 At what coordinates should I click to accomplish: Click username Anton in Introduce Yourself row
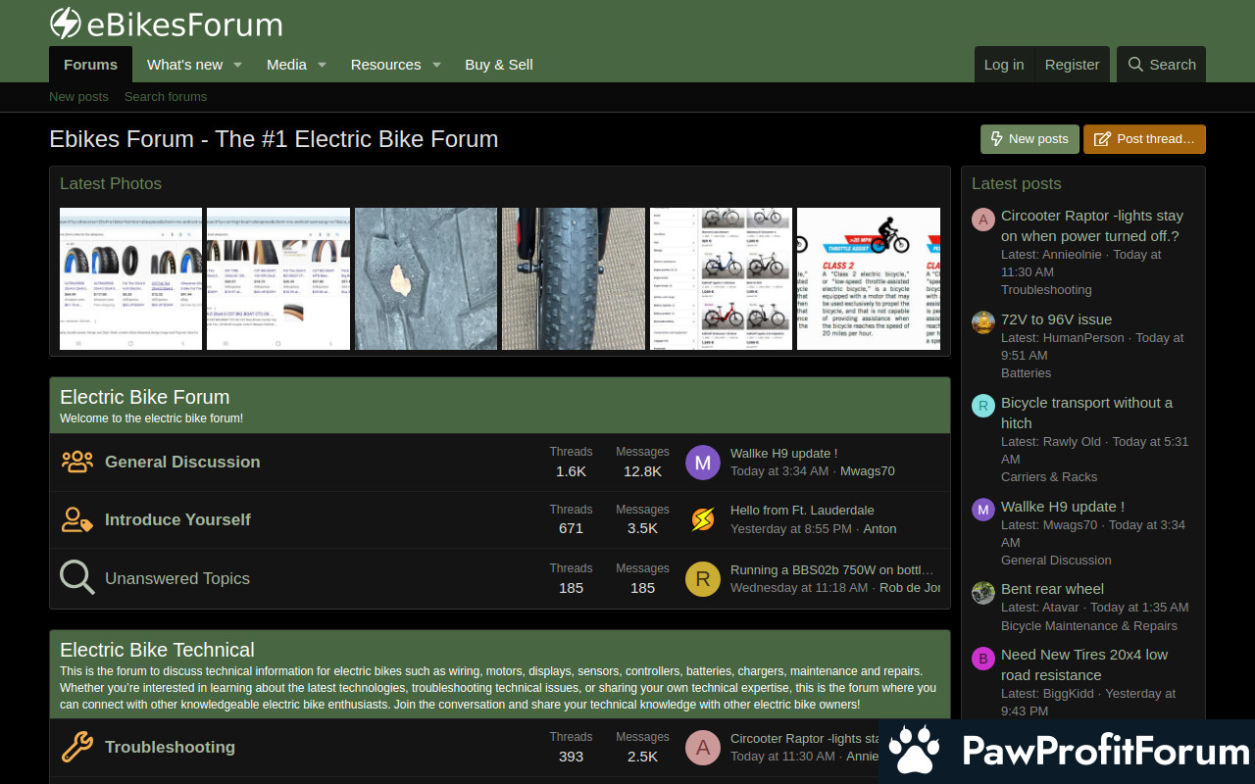[x=879, y=528]
